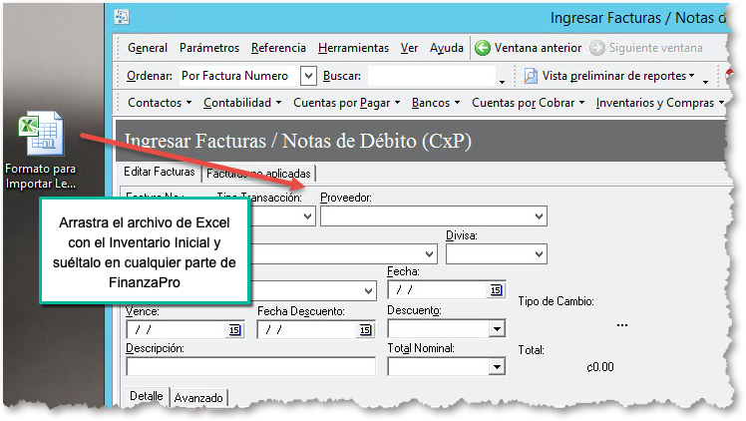Open the Vence calendar picker icon

click(x=234, y=329)
